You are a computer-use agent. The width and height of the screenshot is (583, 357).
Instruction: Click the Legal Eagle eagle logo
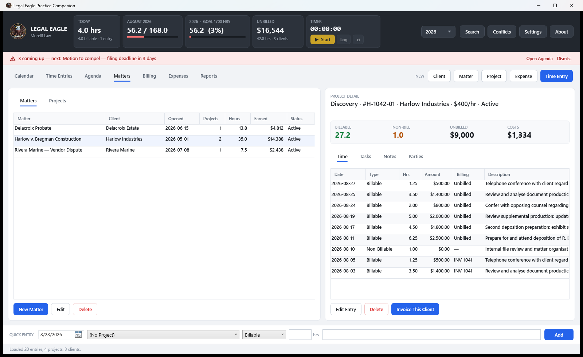(x=18, y=32)
